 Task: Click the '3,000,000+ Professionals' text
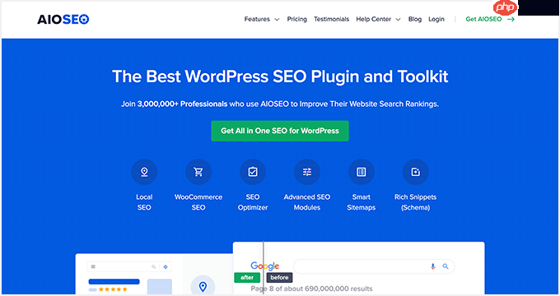(x=183, y=104)
